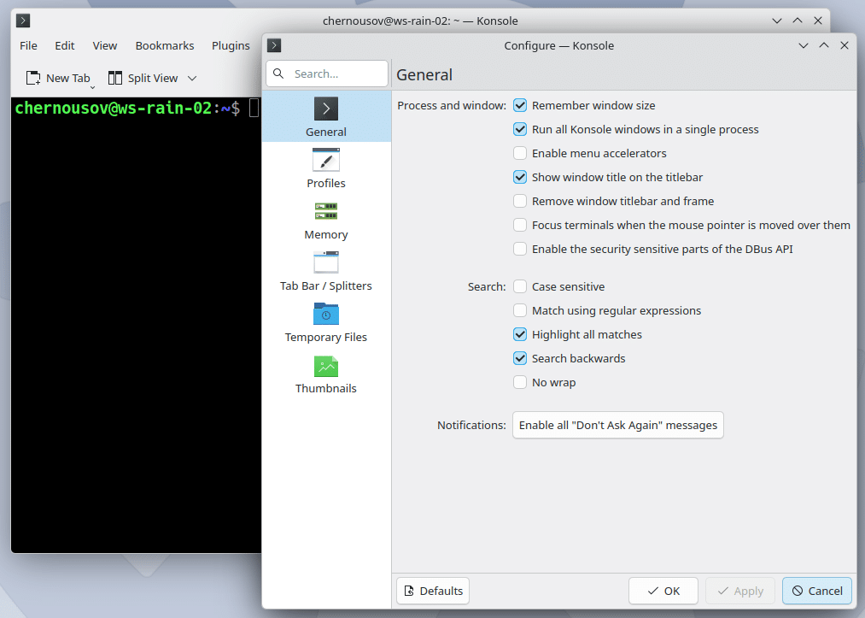
Task: Enable the No wrap checkbox
Action: click(x=520, y=382)
